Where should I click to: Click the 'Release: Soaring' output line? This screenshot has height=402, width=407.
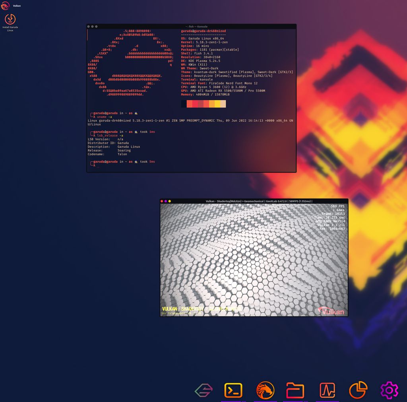(x=109, y=150)
